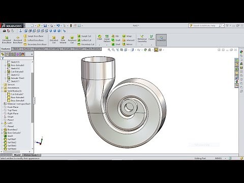Use the Linear Pattern tool
Viewport: 244px width, 183px height.
click(x=107, y=39)
